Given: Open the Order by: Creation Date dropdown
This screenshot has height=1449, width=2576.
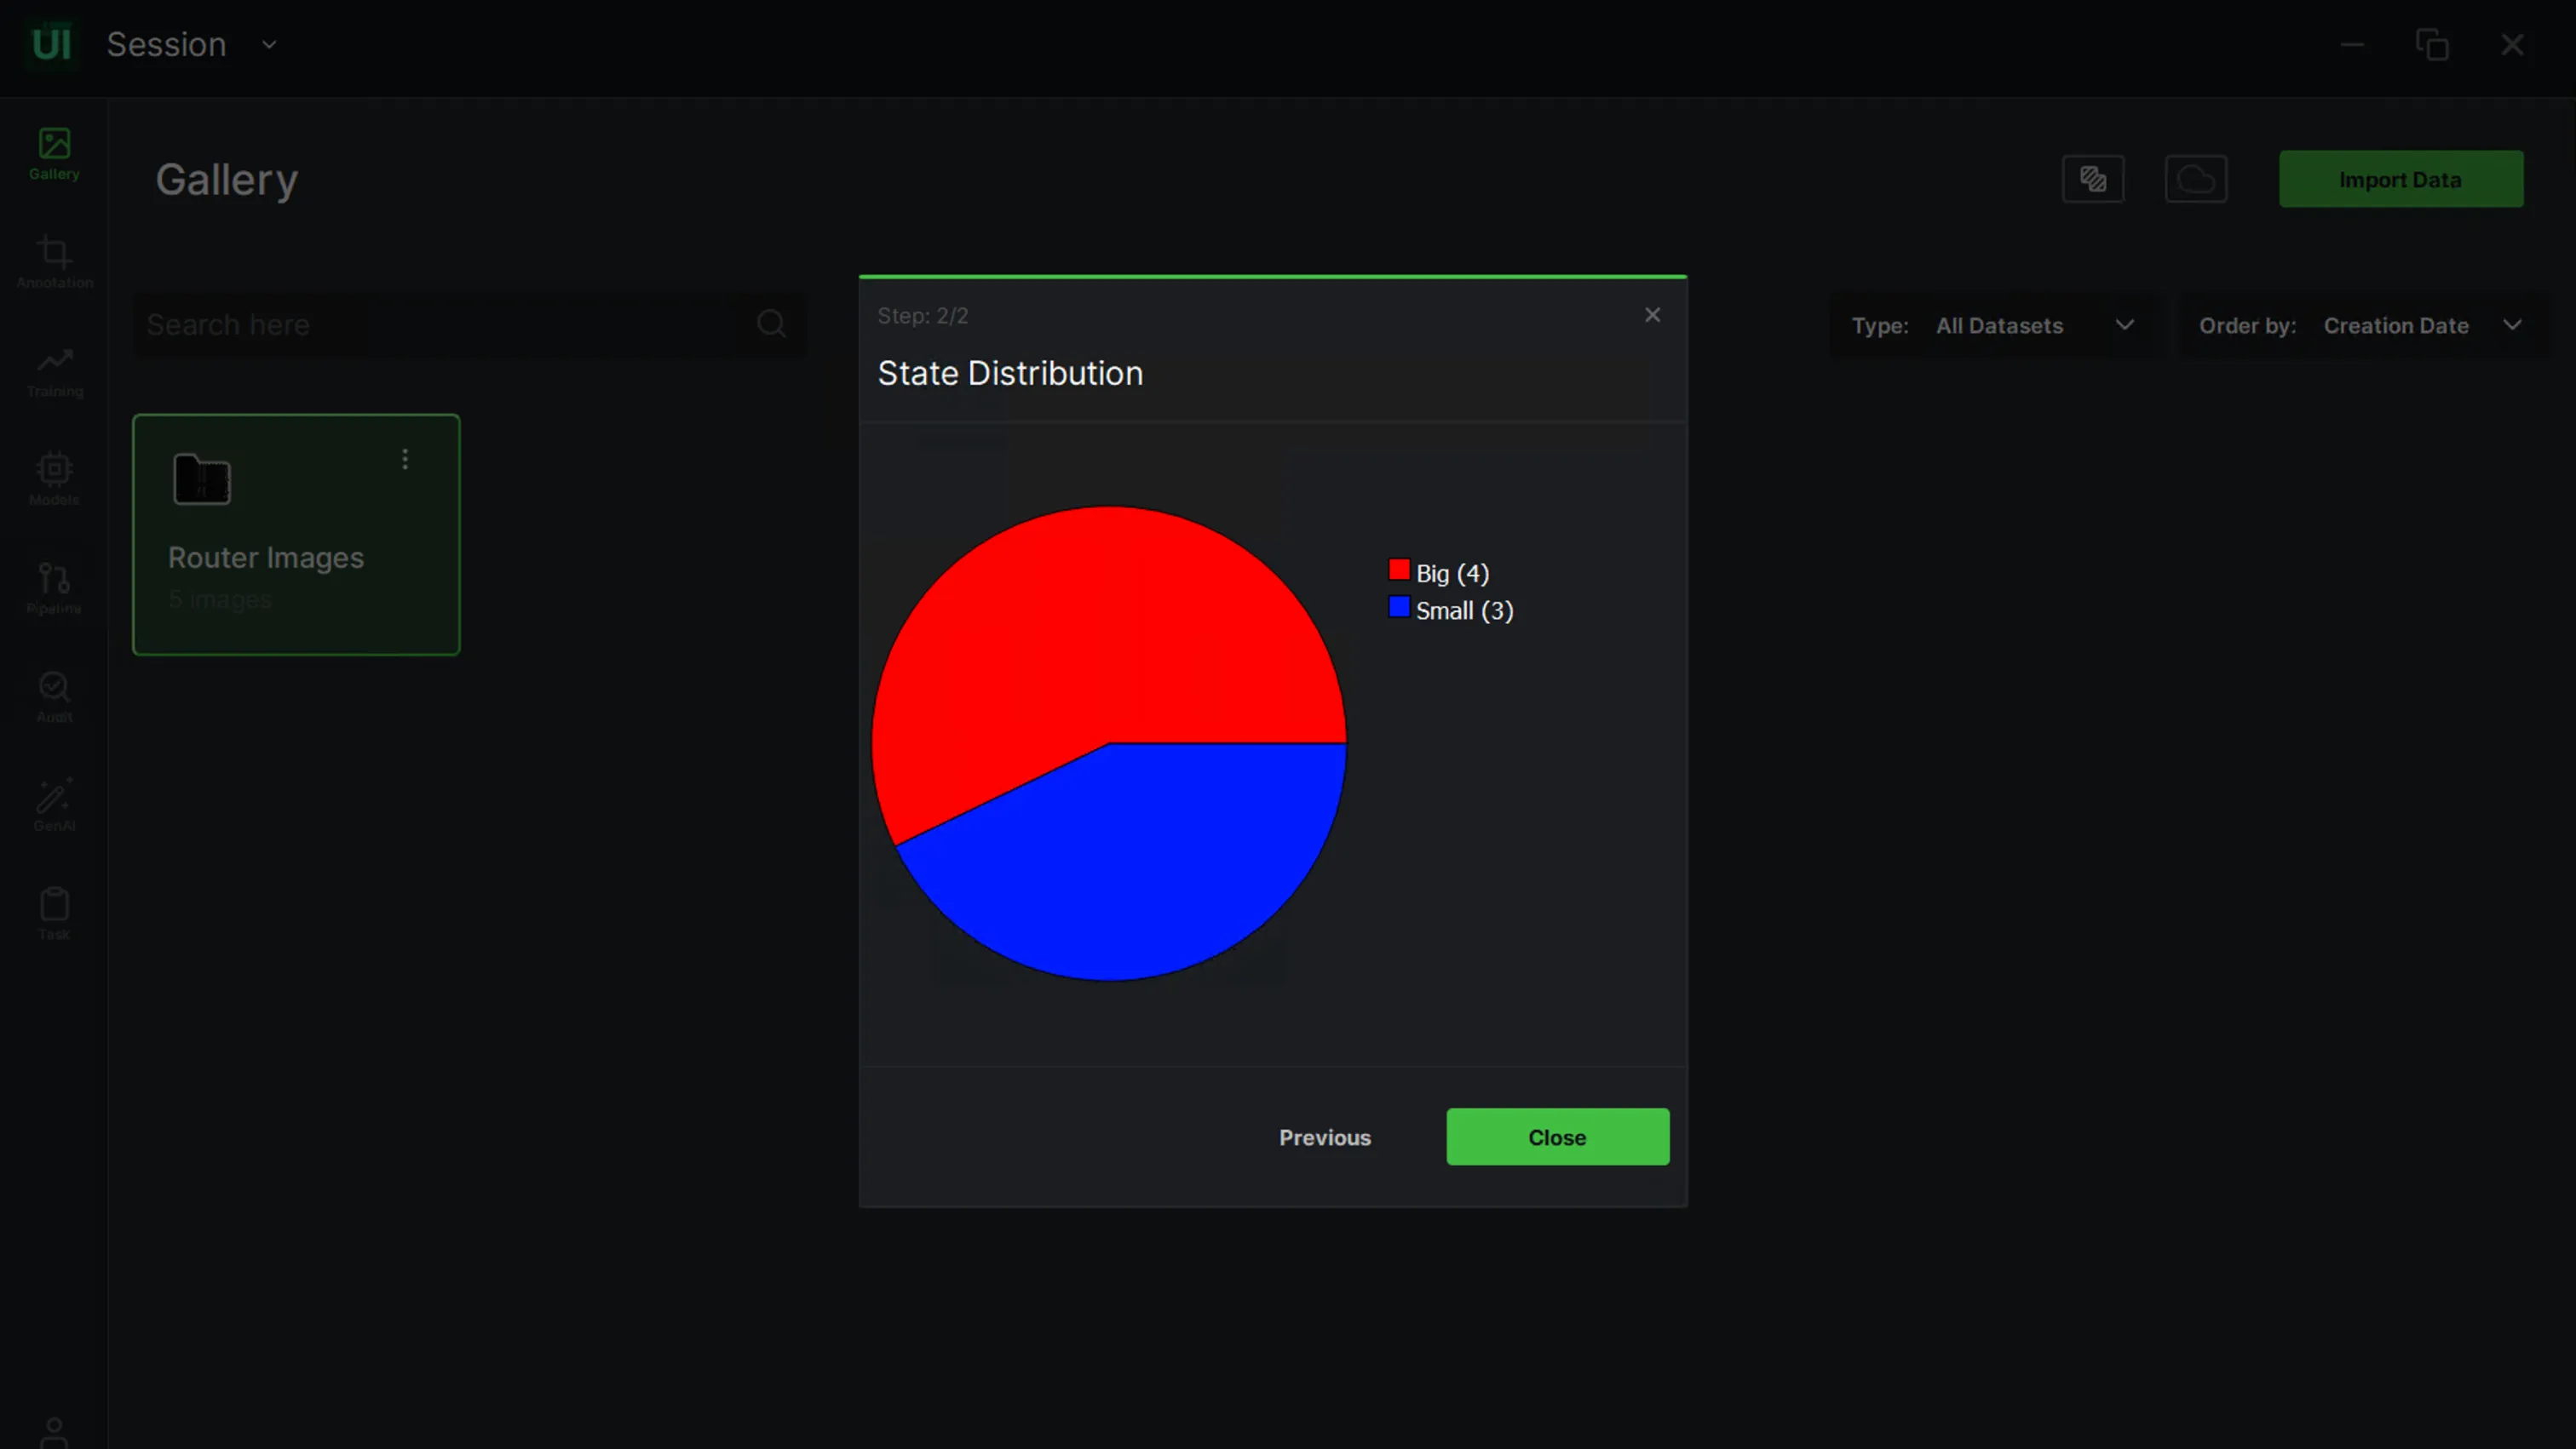Looking at the screenshot, I should coord(2363,326).
